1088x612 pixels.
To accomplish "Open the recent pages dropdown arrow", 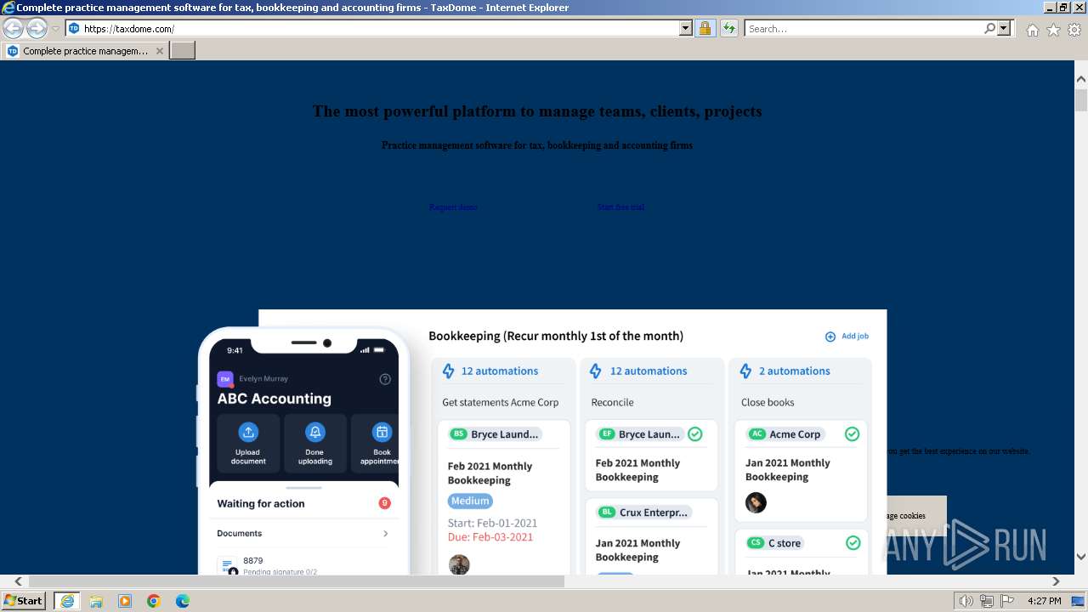I will coord(55,29).
